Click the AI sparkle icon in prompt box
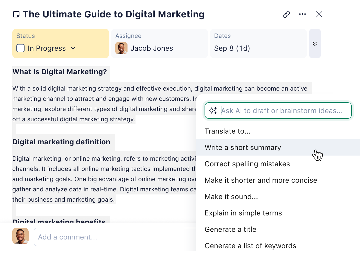This screenshot has width=360, height=262. [x=213, y=111]
